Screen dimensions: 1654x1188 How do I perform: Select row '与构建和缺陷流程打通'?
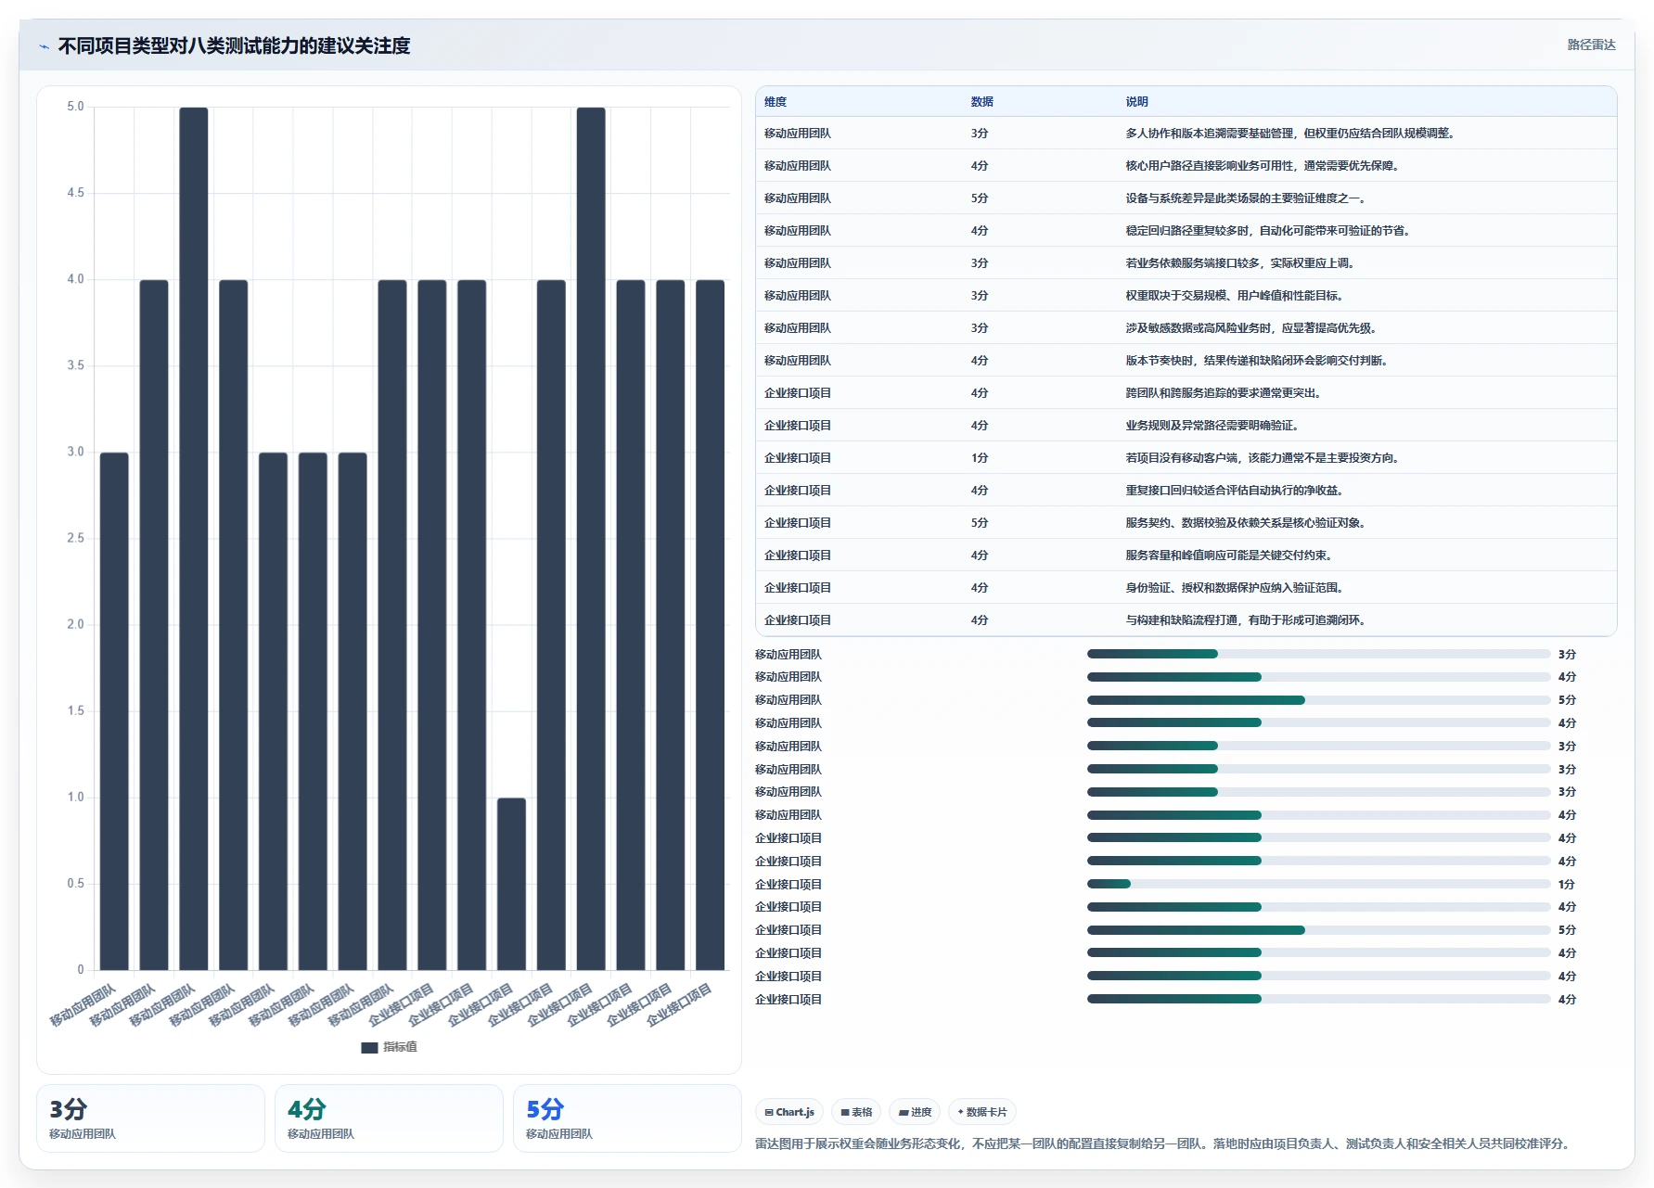click(x=1186, y=620)
